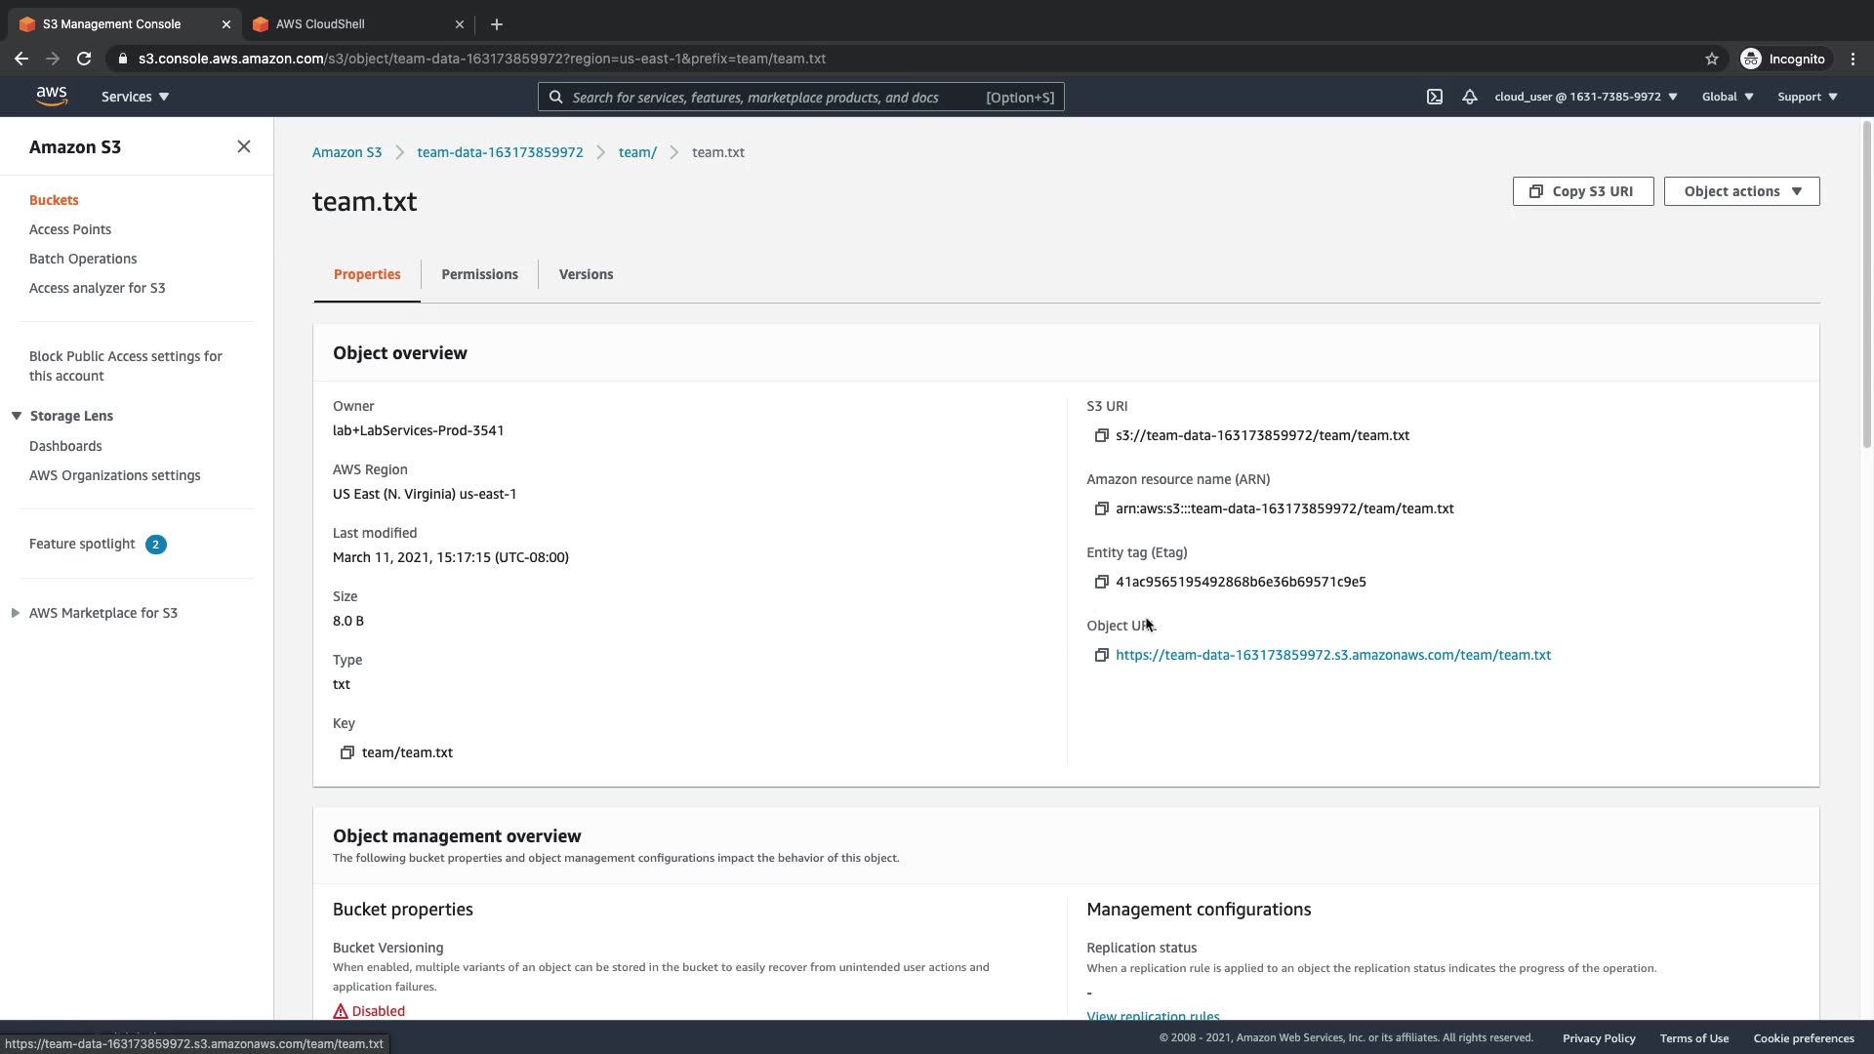This screenshot has height=1054, width=1874.
Task: Switch to the Permissions tab
Action: pyautogui.click(x=479, y=274)
